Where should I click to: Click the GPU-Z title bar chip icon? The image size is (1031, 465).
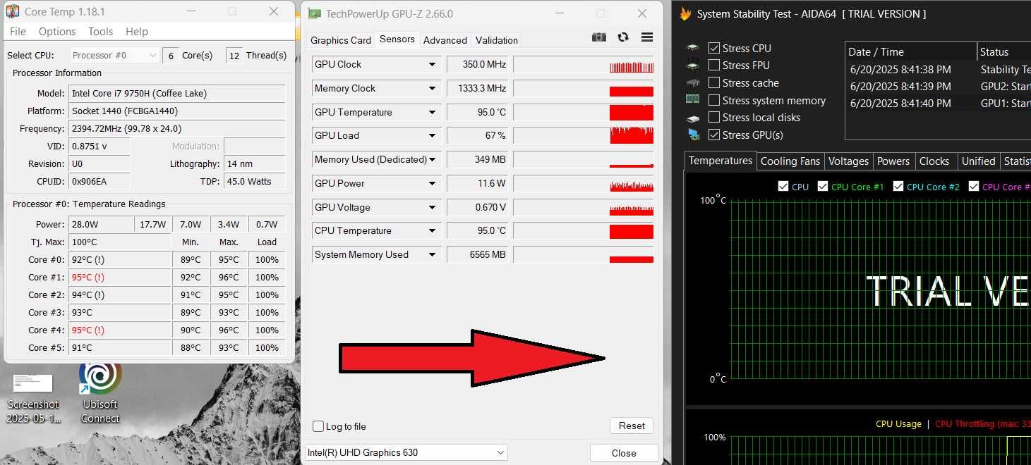pos(315,13)
